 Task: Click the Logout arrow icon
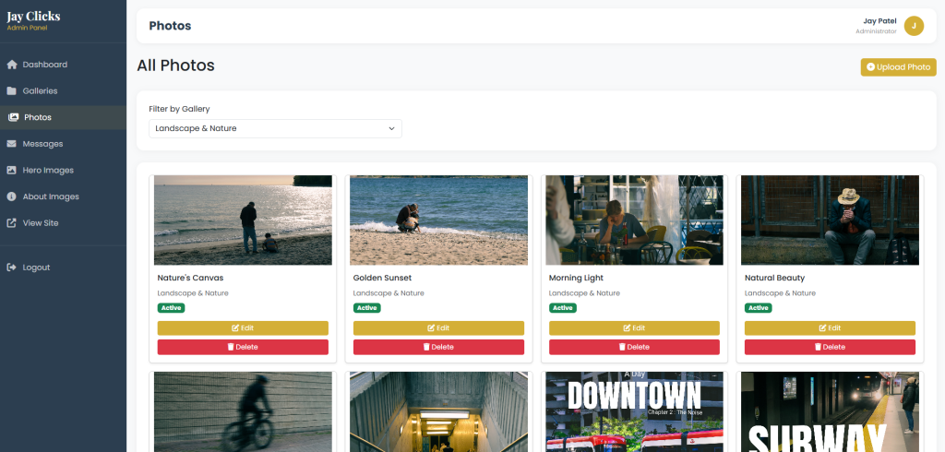[12, 268]
